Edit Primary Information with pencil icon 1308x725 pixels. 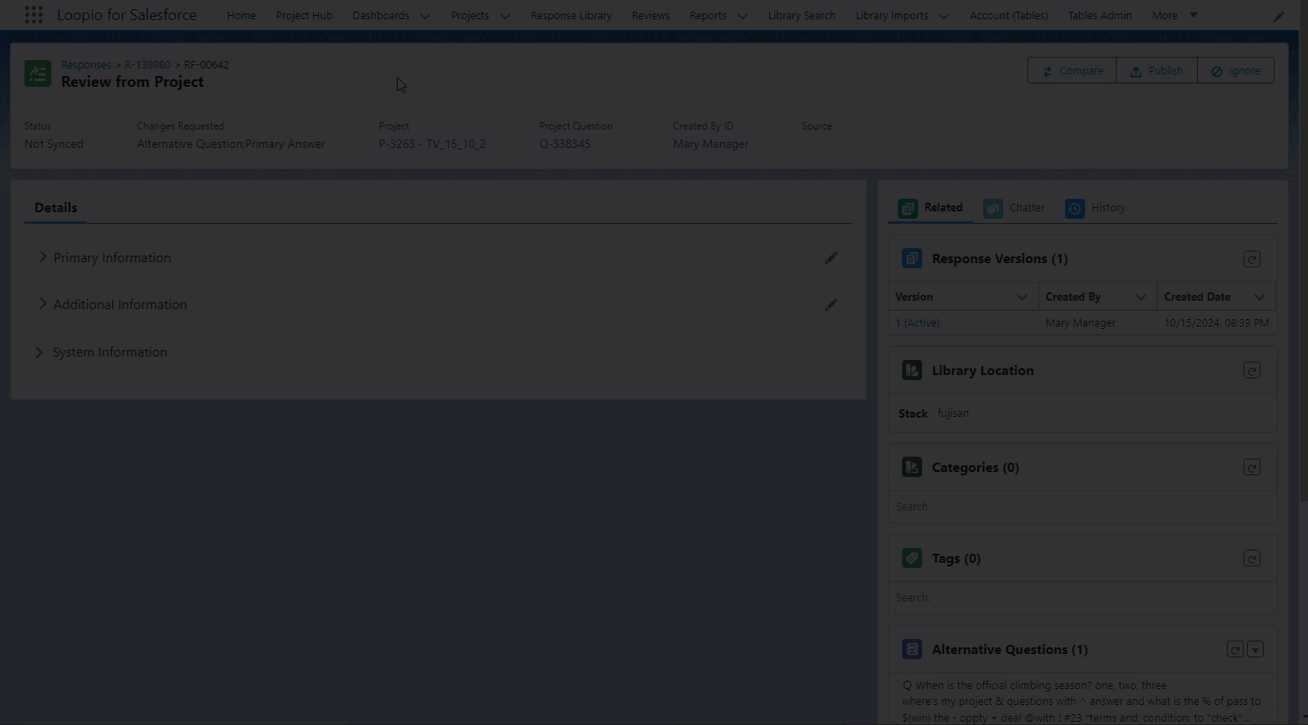830,258
